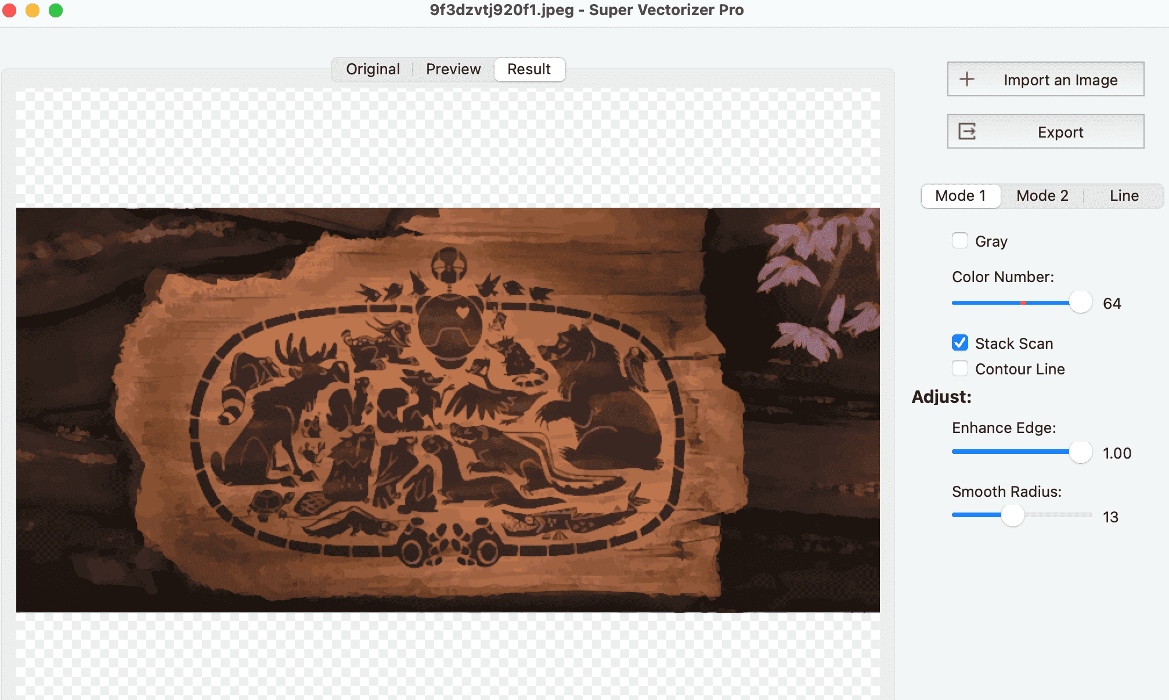Uncheck the Stack Scan checkbox
1169x700 pixels.
click(x=960, y=342)
